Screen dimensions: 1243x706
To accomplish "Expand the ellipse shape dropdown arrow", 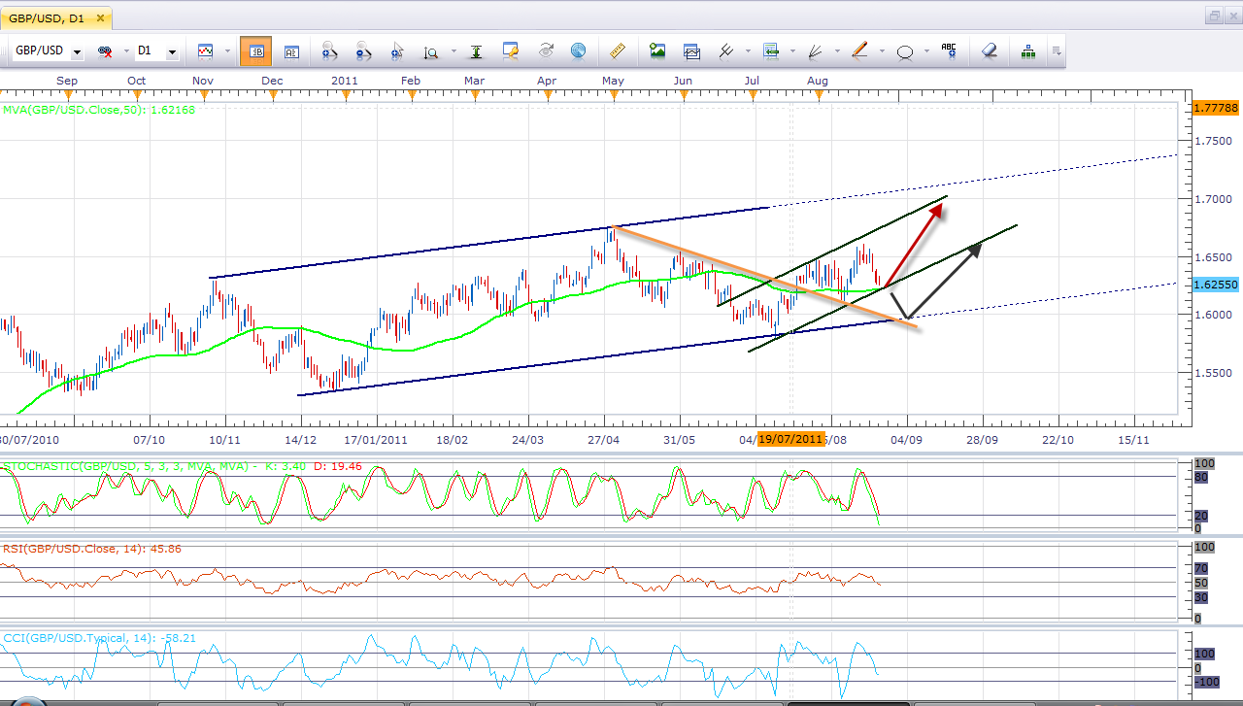I will click(925, 51).
